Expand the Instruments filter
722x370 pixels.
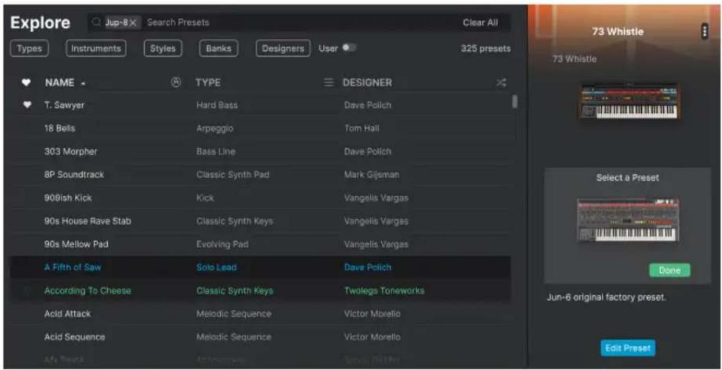tap(96, 49)
